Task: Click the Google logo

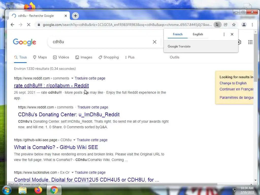Action: coord(25,42)
